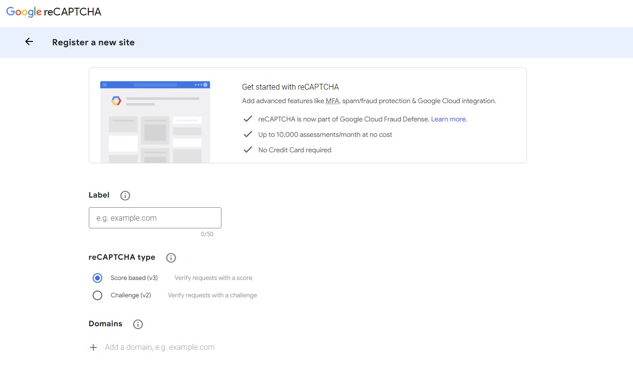
Task: Click the reCAPTCHA dashboard illustration thumbnail
Action: 155,121
